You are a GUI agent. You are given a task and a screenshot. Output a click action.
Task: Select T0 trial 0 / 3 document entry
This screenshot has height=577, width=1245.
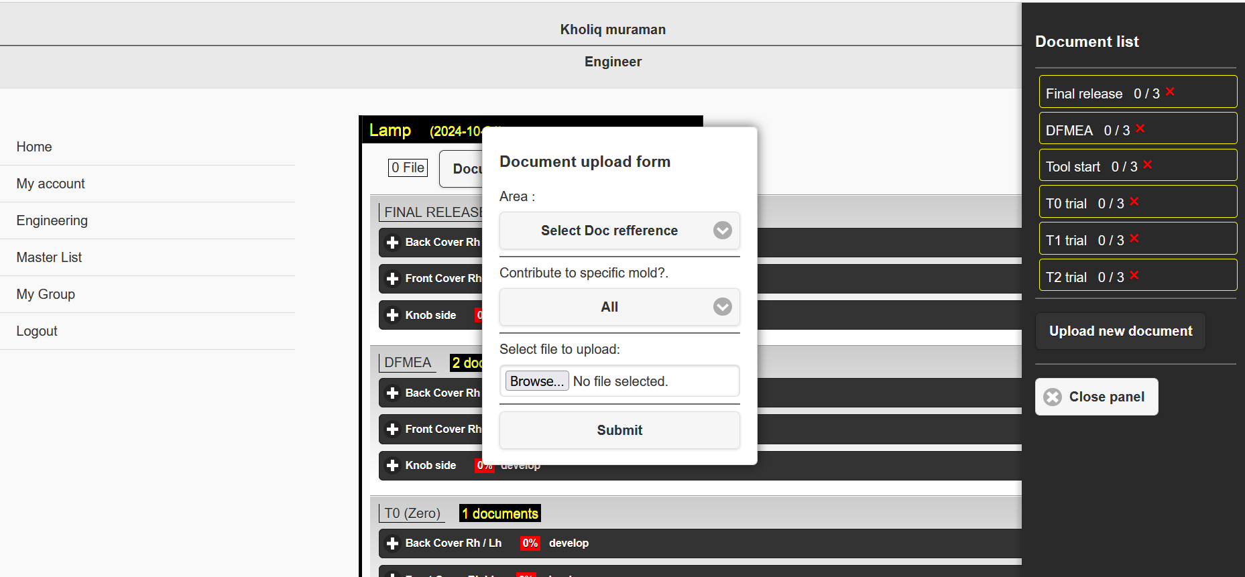tap(1138, 202)
